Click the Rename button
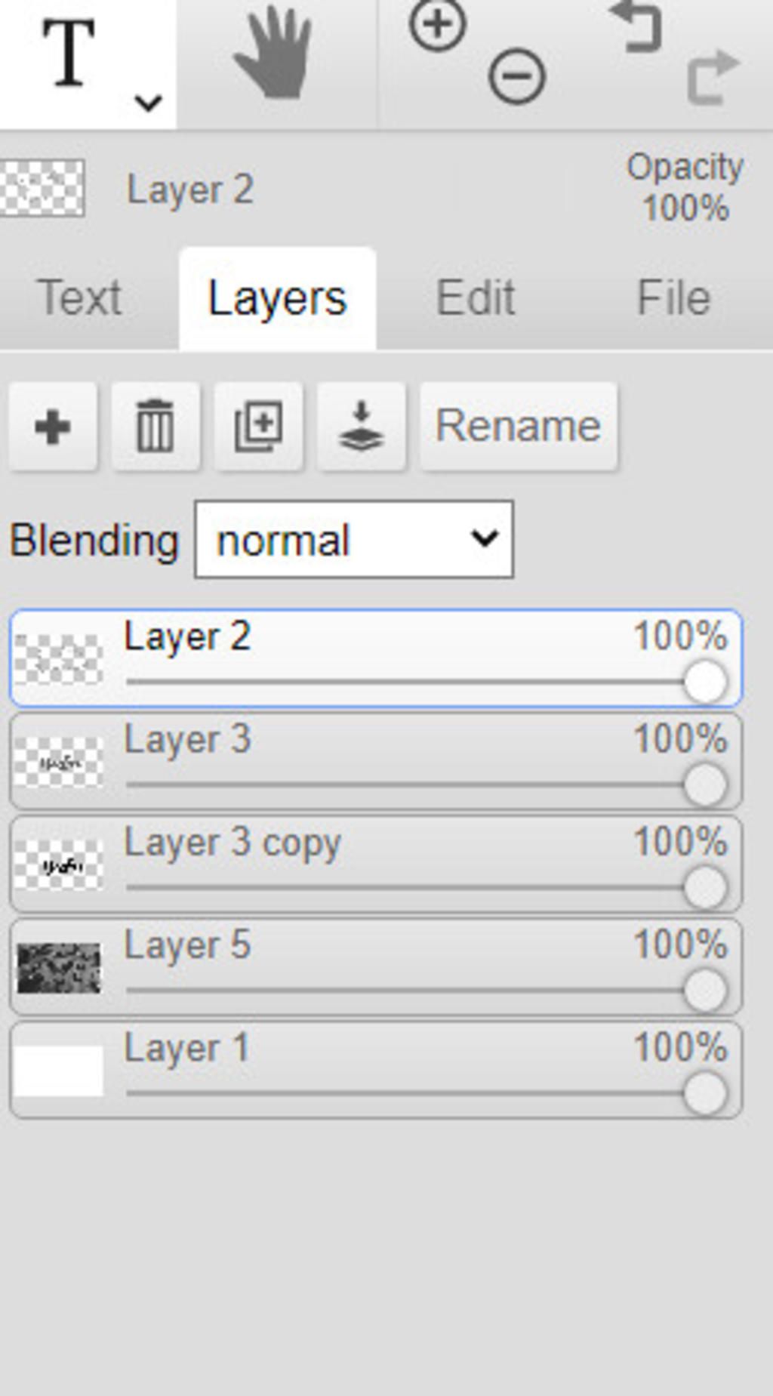 click(x=519, y=427)
